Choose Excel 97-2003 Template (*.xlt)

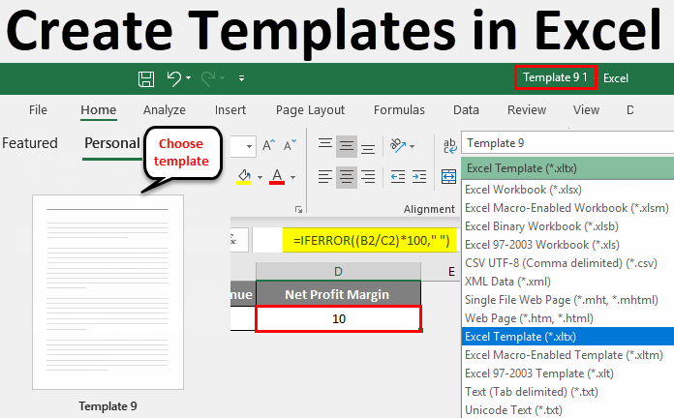568,373
